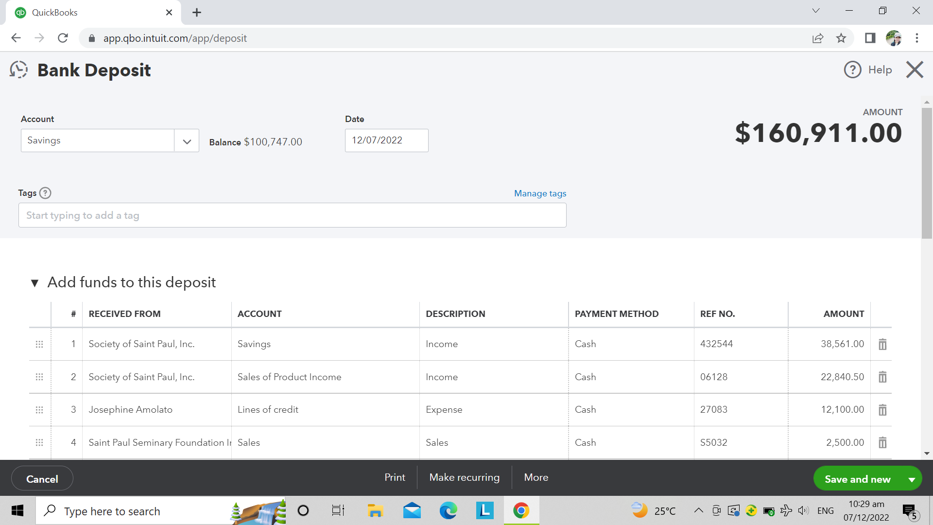View site information lock icon
This screenshot has height=525, width=933.
[x=92, y=38]
